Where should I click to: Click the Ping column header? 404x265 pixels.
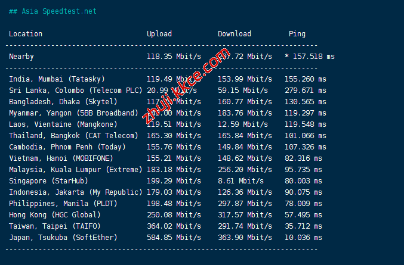point(297,34)
